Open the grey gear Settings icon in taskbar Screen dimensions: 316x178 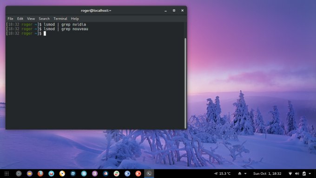(19, 173)
